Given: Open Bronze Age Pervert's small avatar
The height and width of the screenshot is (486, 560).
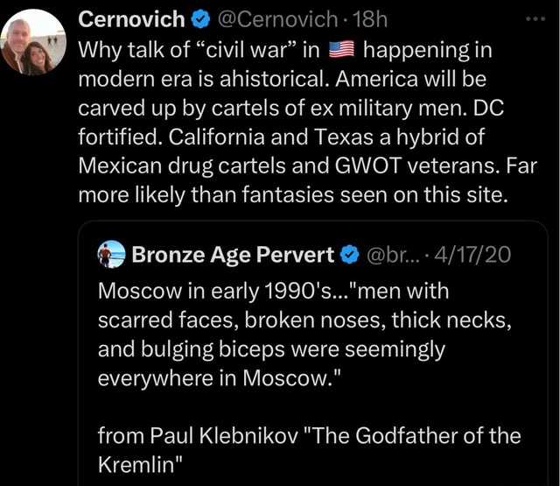Looking at the screenshot, I should coord(110,255).
